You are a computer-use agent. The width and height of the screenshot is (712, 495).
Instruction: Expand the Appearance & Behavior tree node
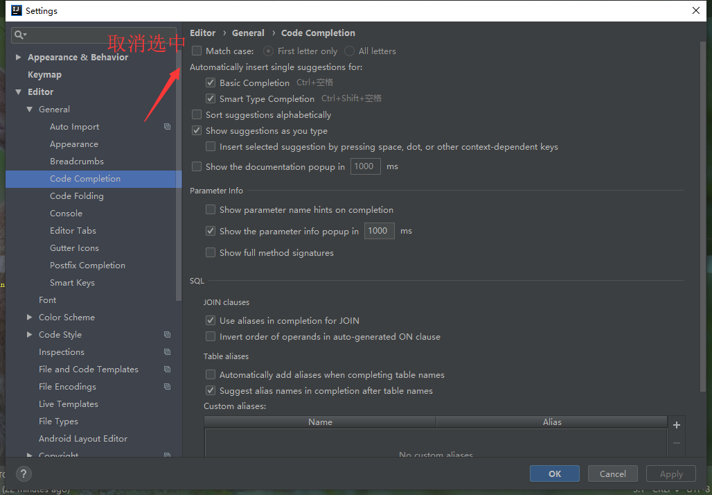(x=18, y=58)
